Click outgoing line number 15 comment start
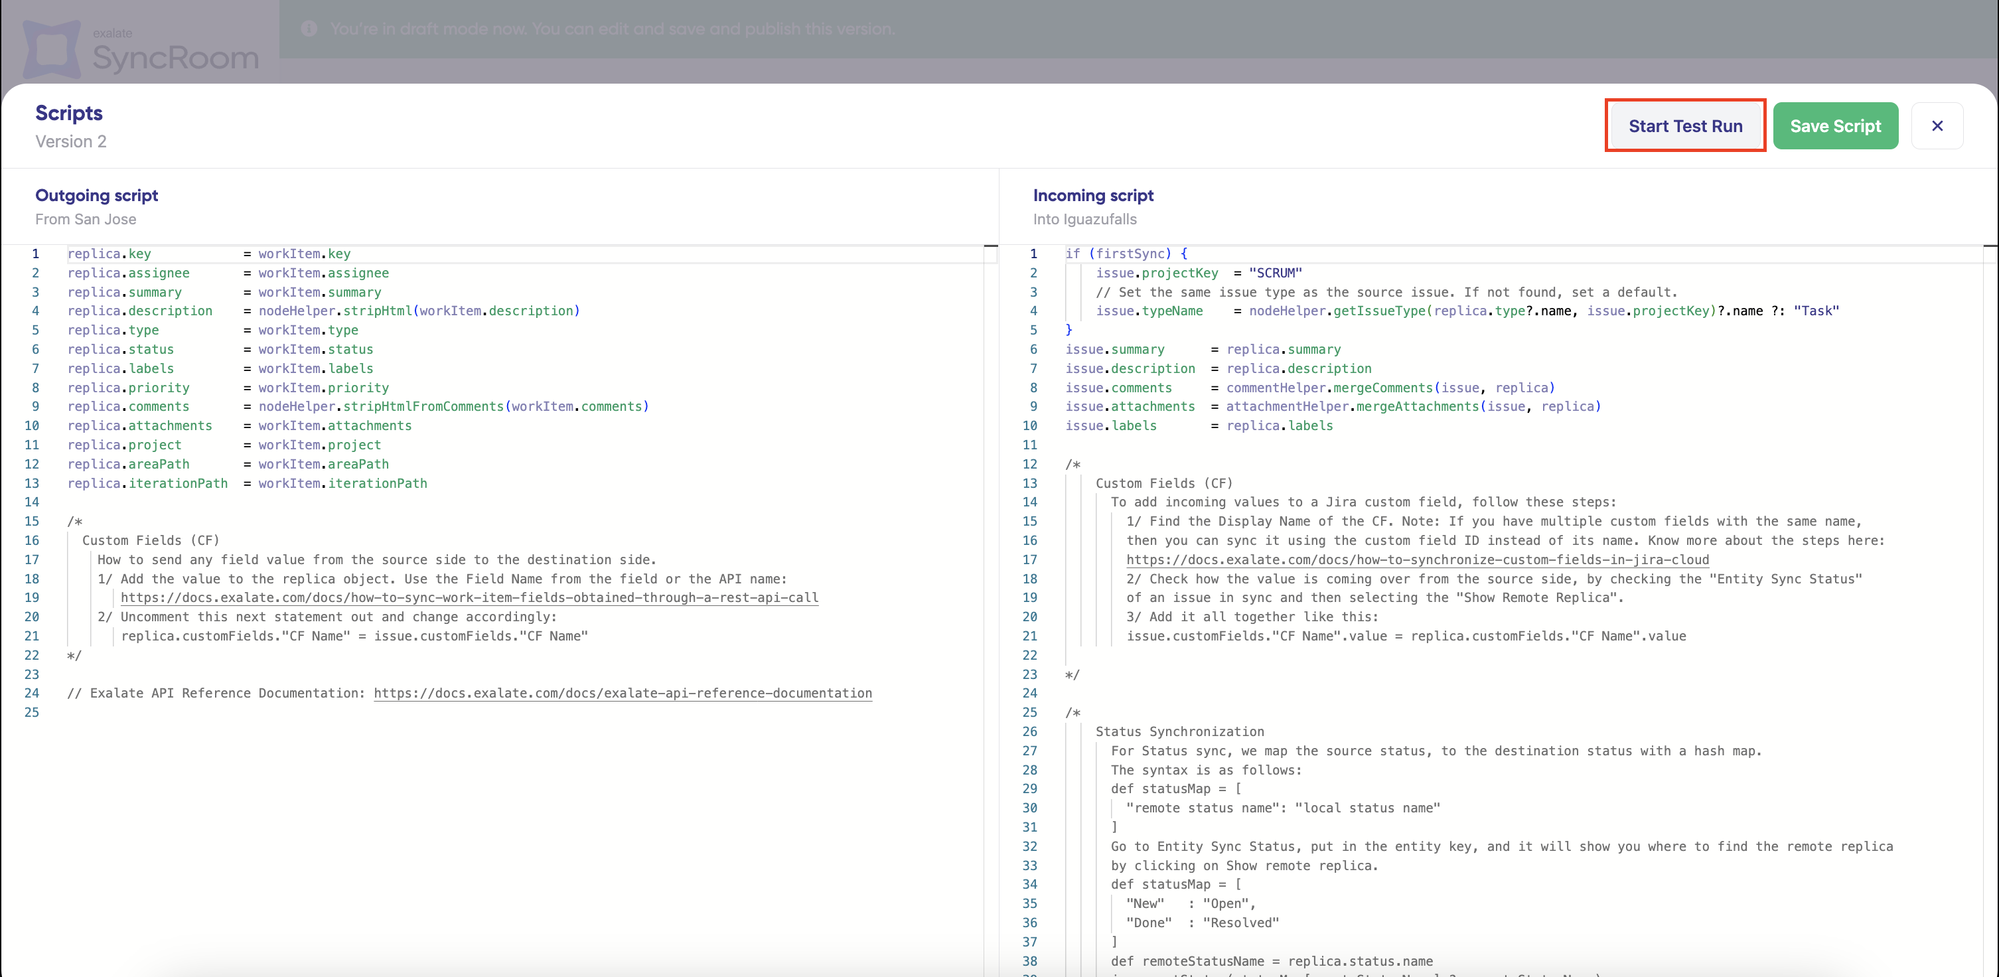 [x=31, y=522]
